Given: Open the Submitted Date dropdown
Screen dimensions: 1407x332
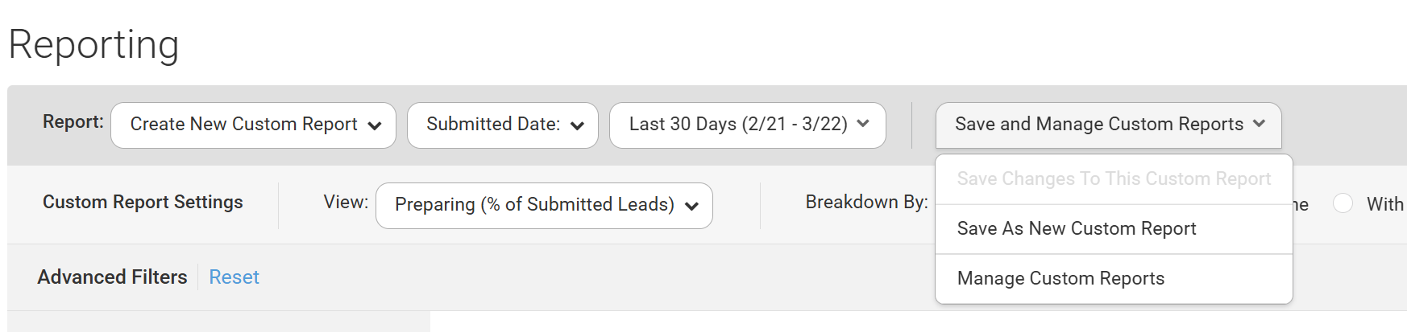Looking at the screenshot, I should [x=493, y=125].
